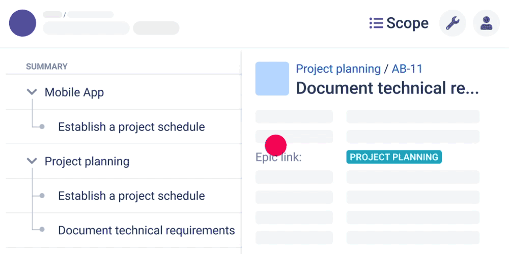This screenshot has width=509, height=254.
Task: Select the Project planning tree row
Action: [124, 161]
